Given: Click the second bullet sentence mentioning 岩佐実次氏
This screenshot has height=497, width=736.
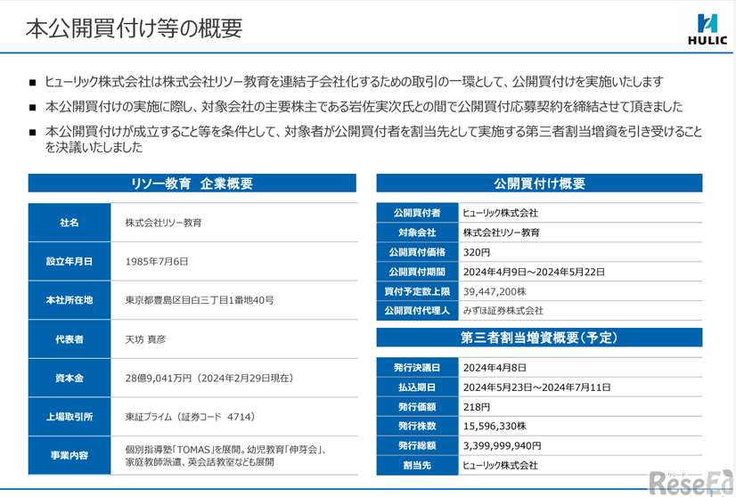Looking at the screenshot, I should point(364,107).
